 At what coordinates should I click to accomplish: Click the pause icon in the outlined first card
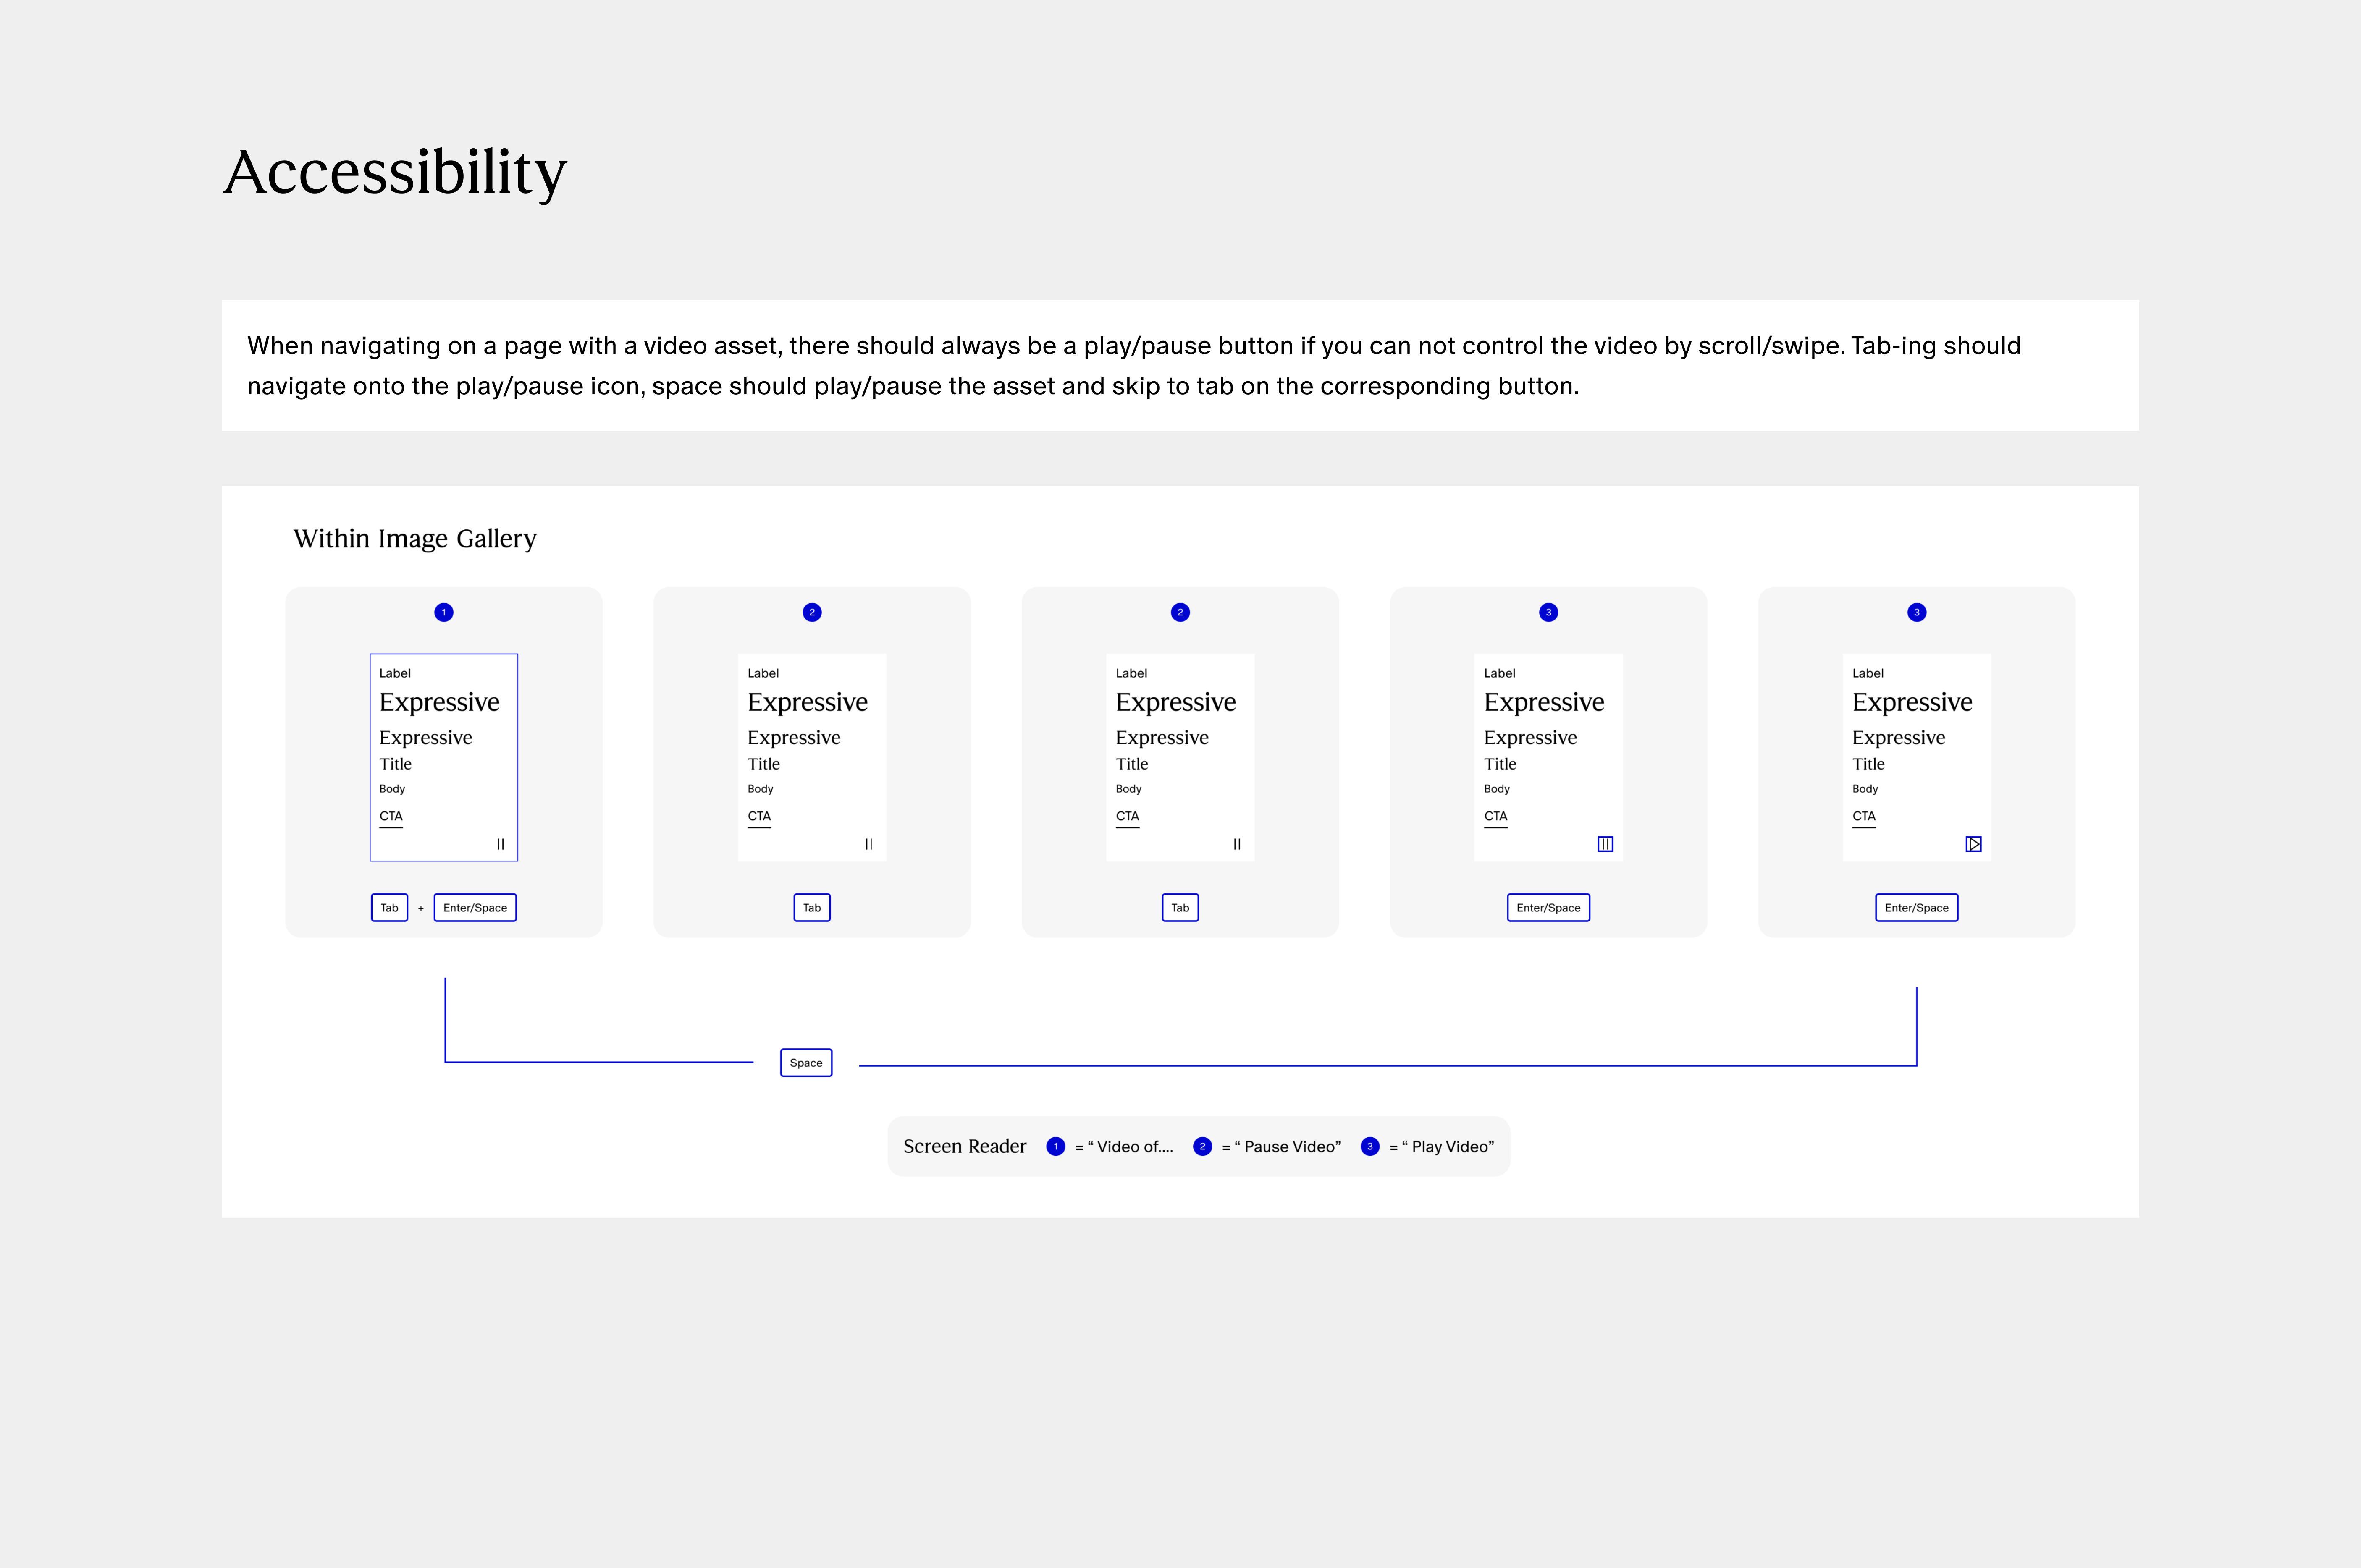500,844
